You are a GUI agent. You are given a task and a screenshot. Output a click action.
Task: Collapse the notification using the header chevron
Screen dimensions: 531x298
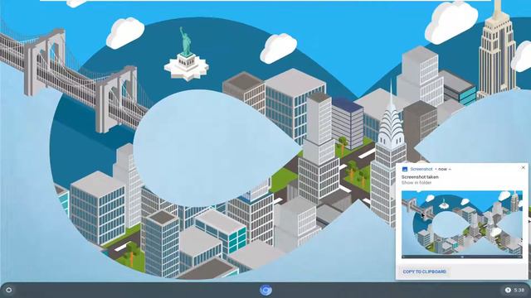click(450, 169)
